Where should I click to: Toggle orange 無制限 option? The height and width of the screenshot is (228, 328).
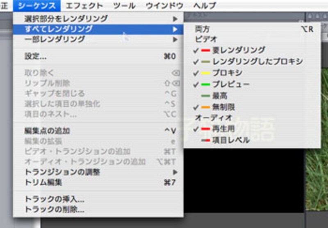[x=252, y=107]
